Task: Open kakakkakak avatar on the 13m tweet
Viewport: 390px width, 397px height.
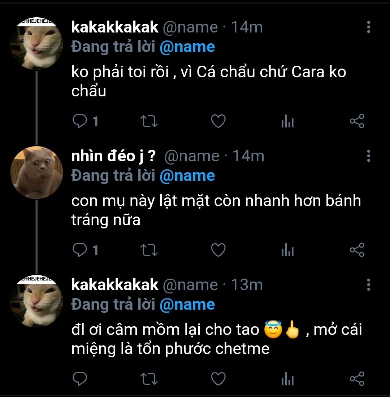Action: click(36, 301)
